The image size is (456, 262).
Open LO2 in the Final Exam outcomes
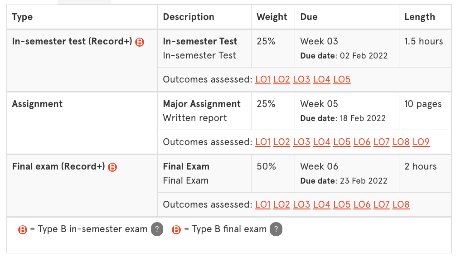(281, 204)
